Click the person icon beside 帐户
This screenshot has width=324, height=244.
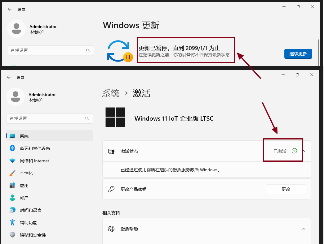tap(12, 198)
